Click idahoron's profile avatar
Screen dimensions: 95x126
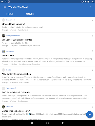coord(4,107)
